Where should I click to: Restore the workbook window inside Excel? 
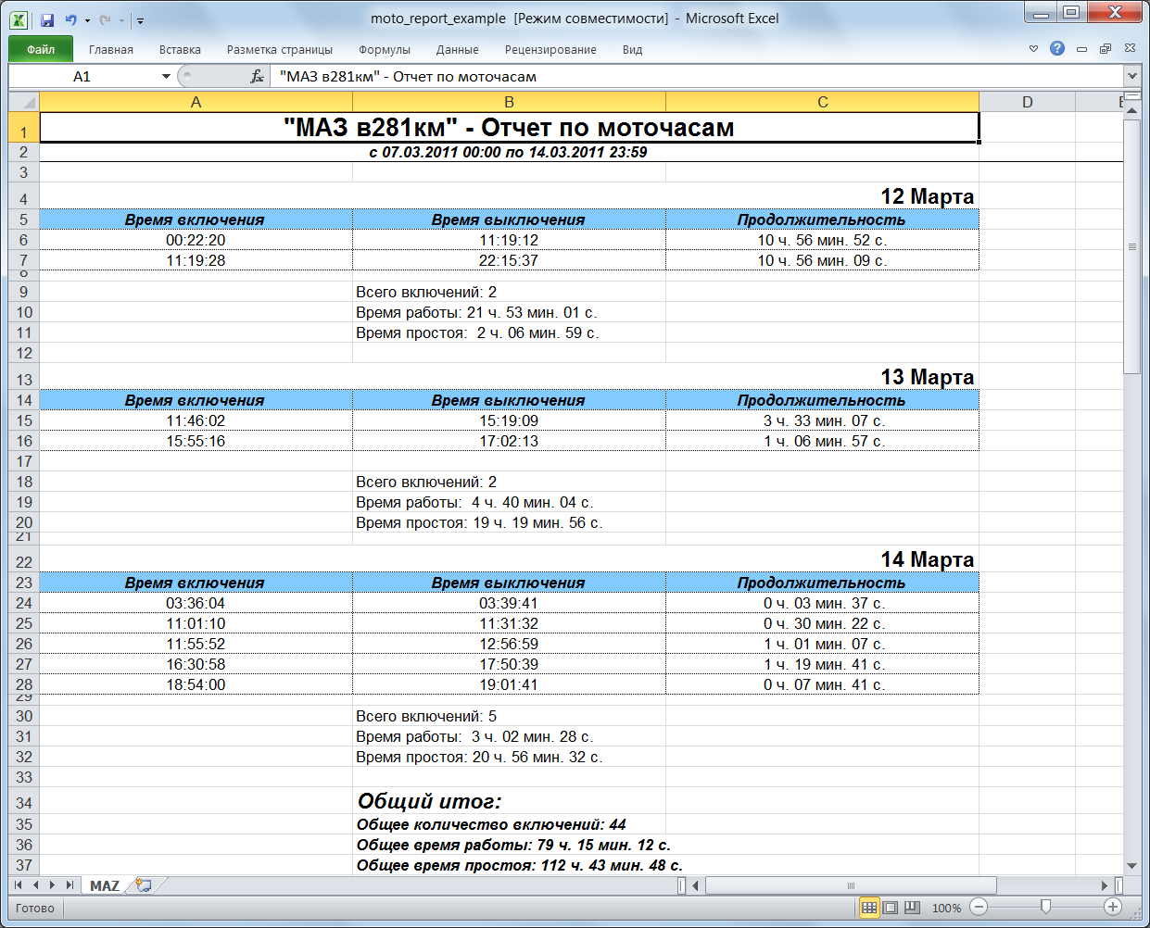[x=1106, y=48]
